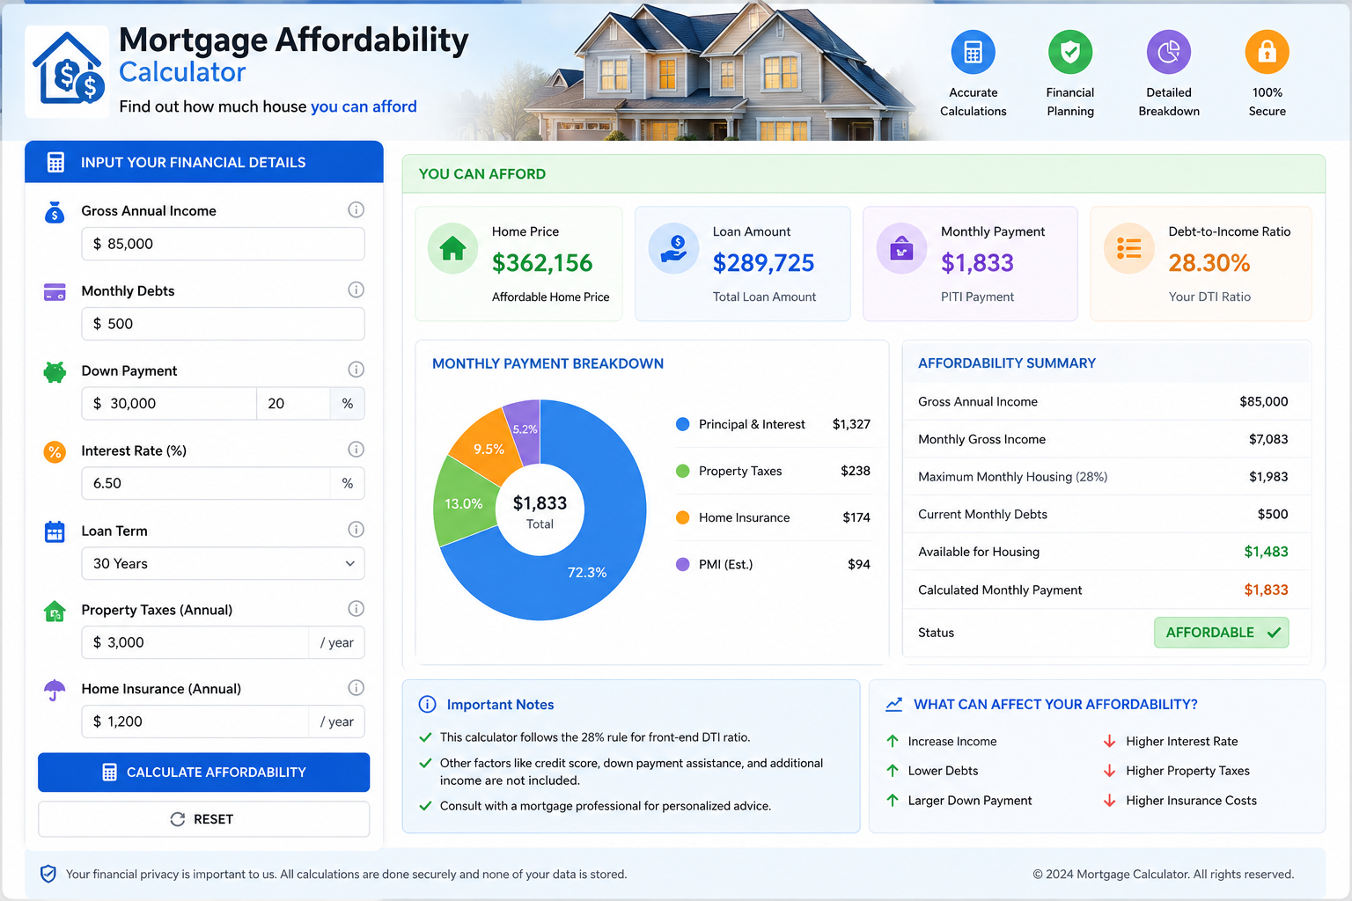Click the credit card icon beside Monthly Debts
1352x901 pixels.
point(55,292)
